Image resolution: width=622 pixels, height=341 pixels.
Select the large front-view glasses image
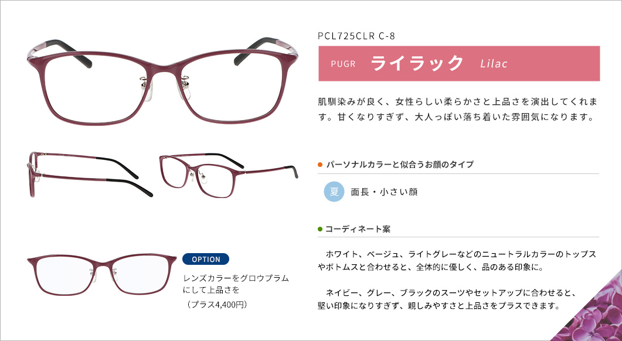click(x=162, y=80)
